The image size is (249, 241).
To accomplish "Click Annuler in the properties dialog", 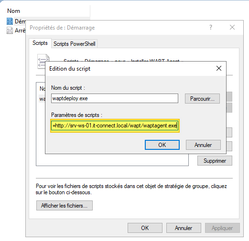I will (x=184, y=228).
